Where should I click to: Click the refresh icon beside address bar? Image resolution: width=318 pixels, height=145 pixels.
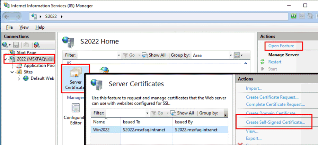coord(293,17)
